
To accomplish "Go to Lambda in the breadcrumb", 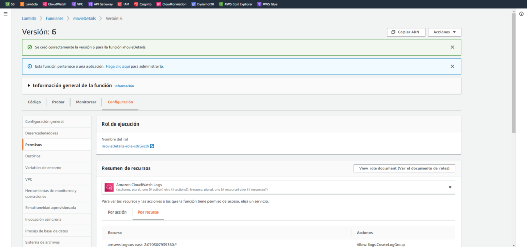I will click(x=29, y=19).
